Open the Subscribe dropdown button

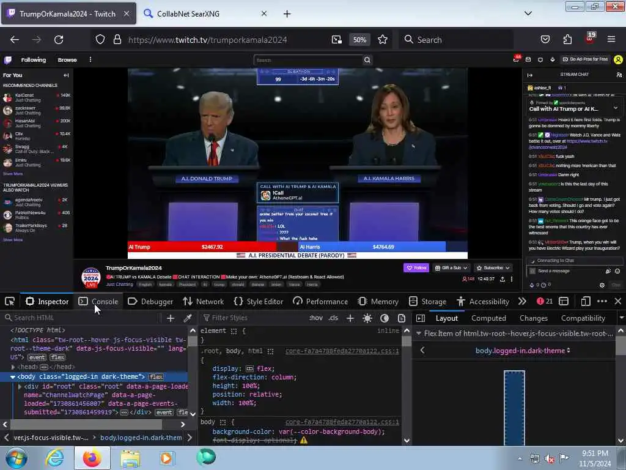[492, 268]
